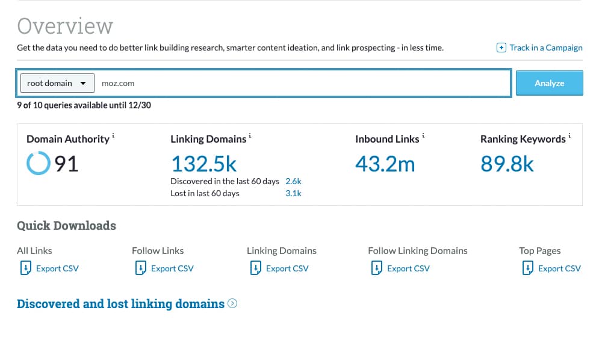Click the Linking Domains download icon

(256, 268)
